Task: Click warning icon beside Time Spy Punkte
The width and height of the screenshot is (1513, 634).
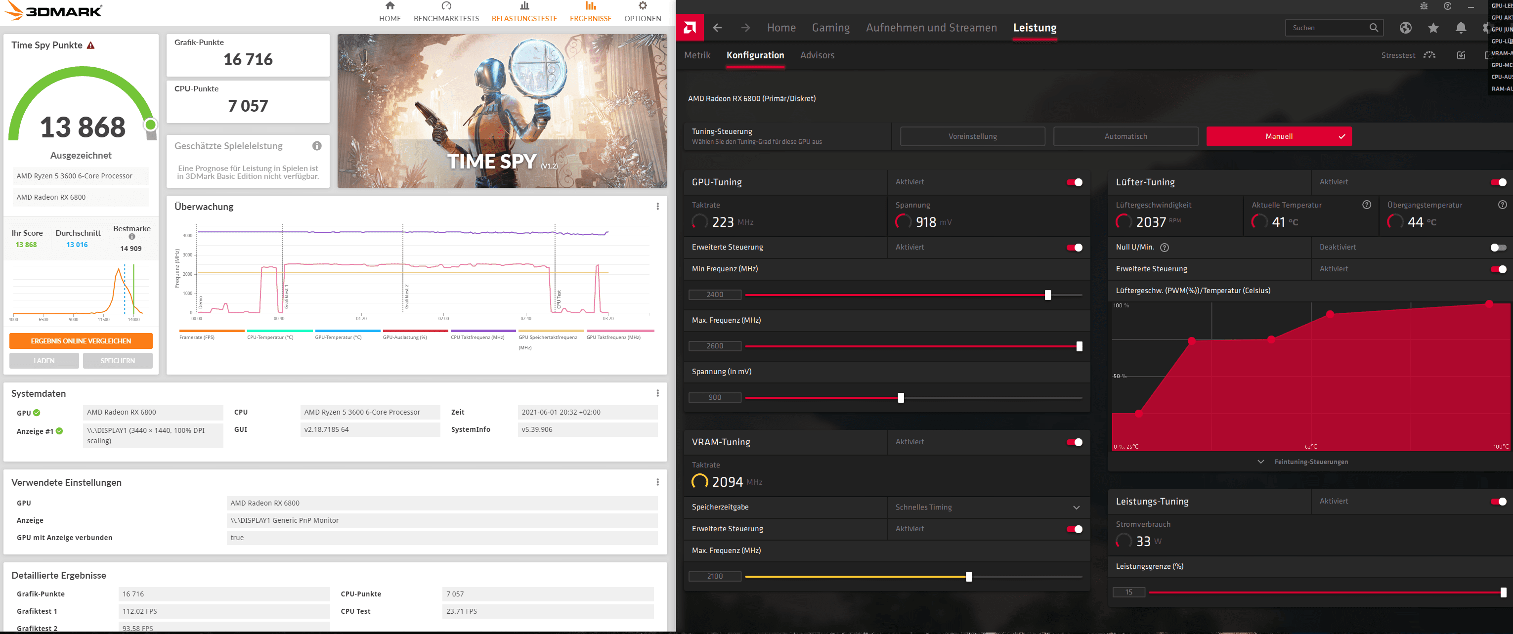Action: click(90, 45)
